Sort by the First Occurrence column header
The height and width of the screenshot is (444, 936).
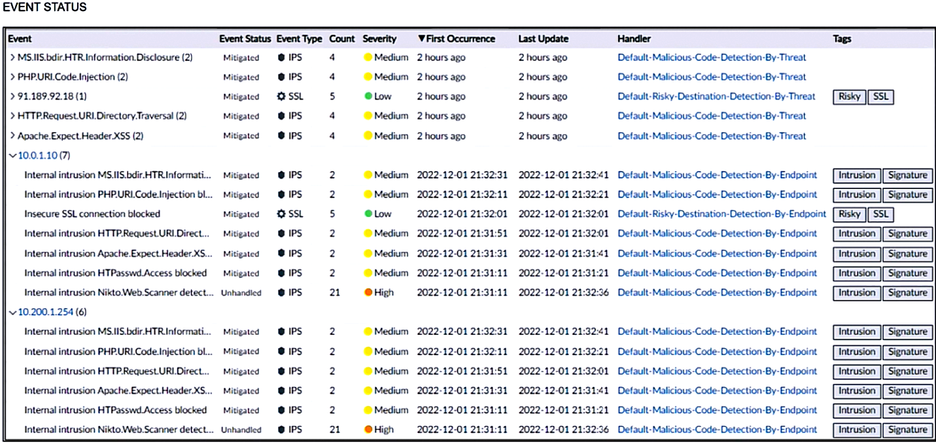457,39
